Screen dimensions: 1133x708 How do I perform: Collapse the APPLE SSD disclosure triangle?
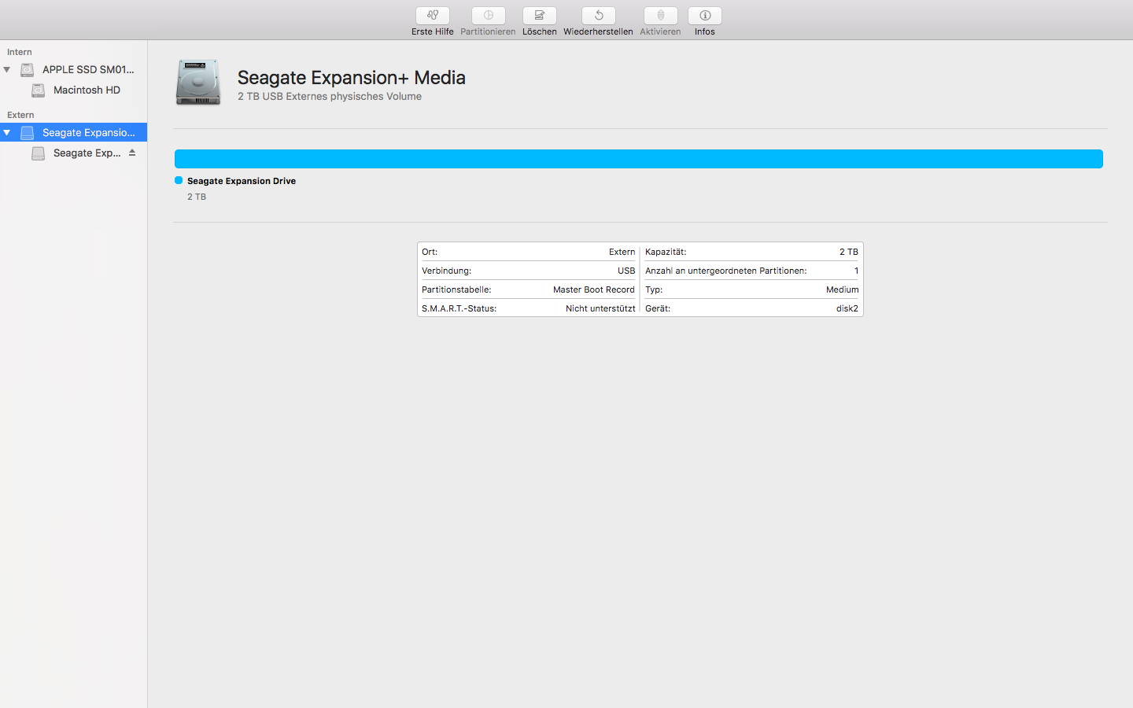click(x=7, y=69)
